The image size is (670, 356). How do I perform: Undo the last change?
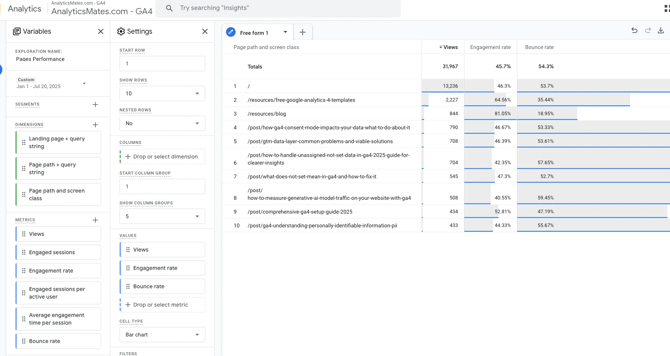click(634, 31)
